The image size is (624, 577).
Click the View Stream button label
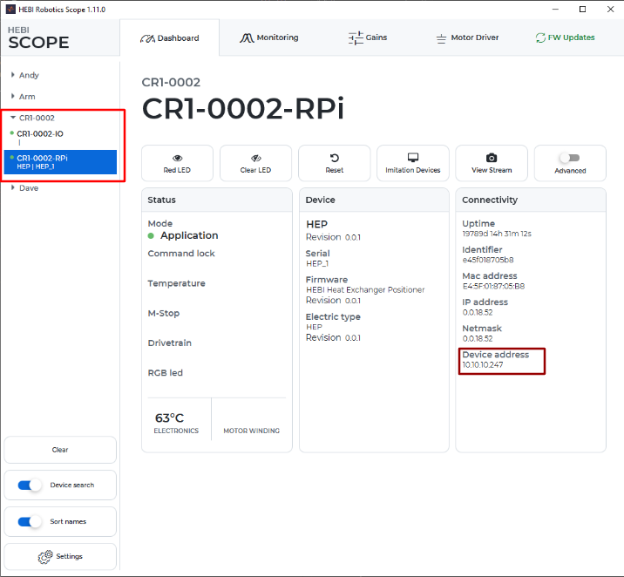[492, 170]
